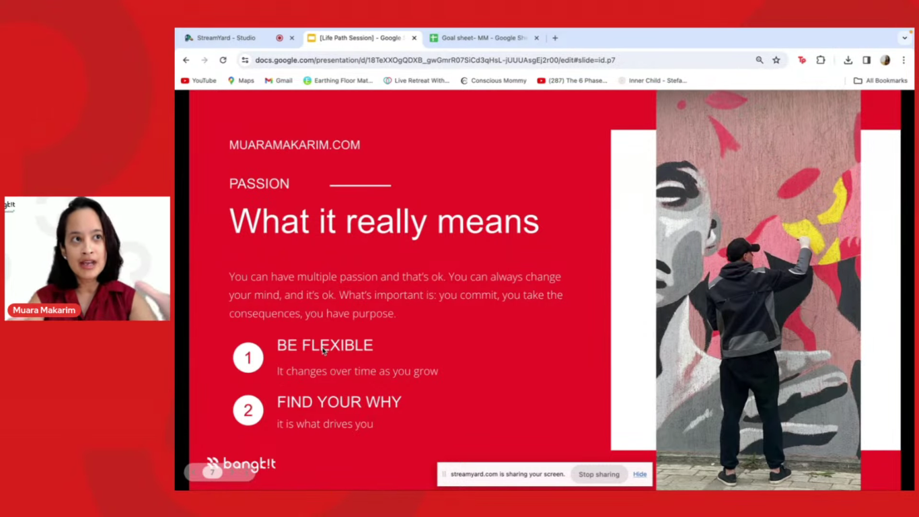The width and height of the screenshot is (919, 517).
Task: Click the MUARAMAKARIM.COM text on slide
Action: 295,145
